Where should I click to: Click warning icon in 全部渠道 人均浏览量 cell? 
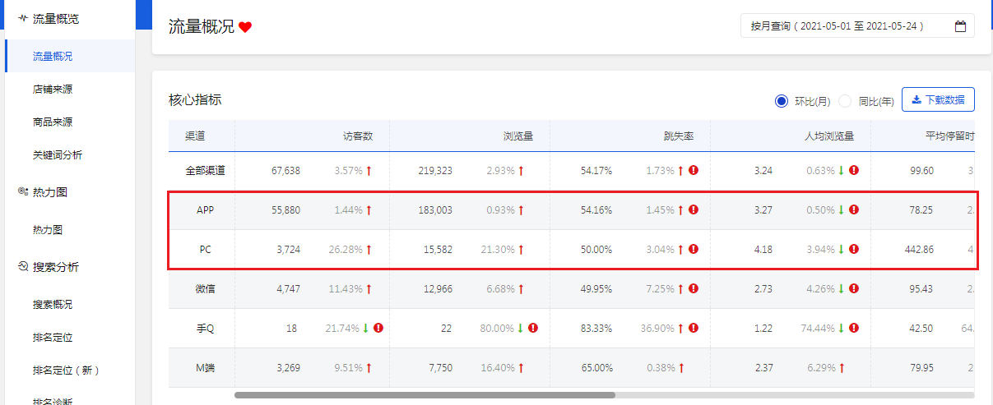point(854,171)
